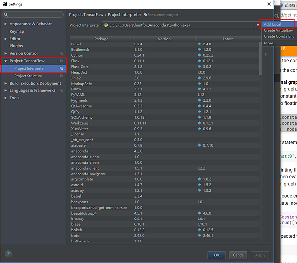Select the Bottleneck package row

click(x=164, y=49)
